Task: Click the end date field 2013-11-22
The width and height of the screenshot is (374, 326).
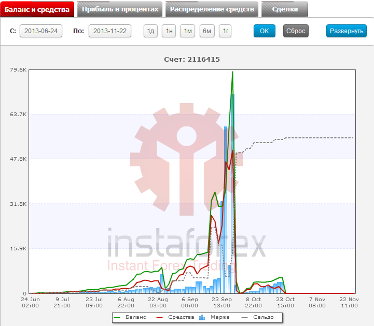Action: coord(110,31)
